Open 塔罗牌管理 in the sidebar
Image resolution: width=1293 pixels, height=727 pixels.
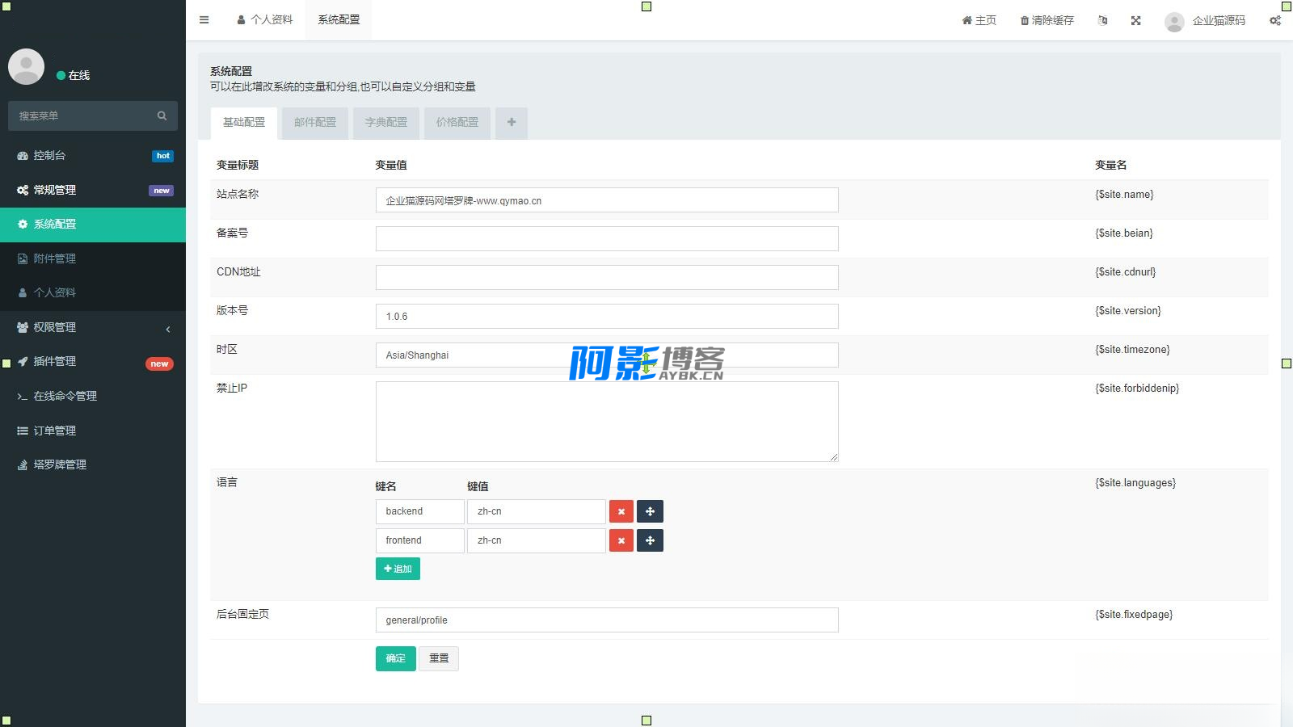(x=93, y=464)
